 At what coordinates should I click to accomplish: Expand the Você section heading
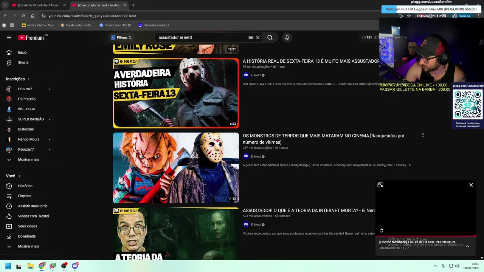[x=13, y=176]
